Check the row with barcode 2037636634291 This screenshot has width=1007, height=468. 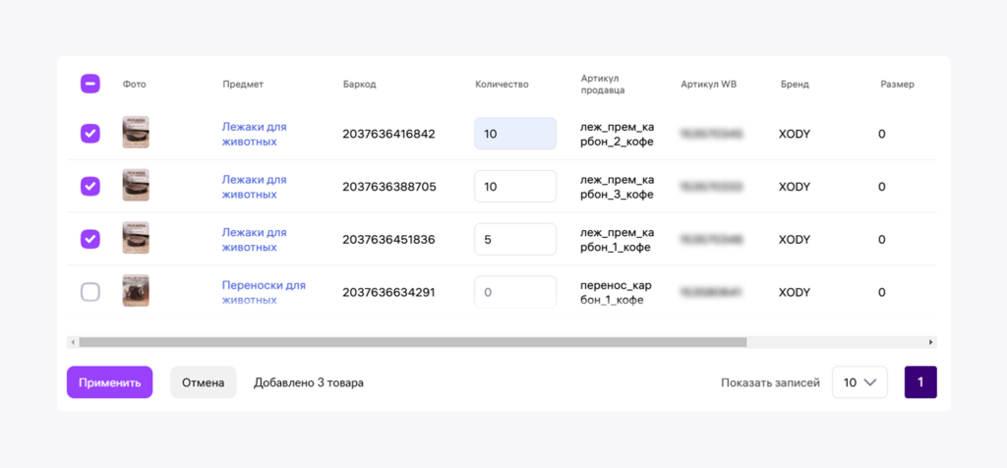89,292
